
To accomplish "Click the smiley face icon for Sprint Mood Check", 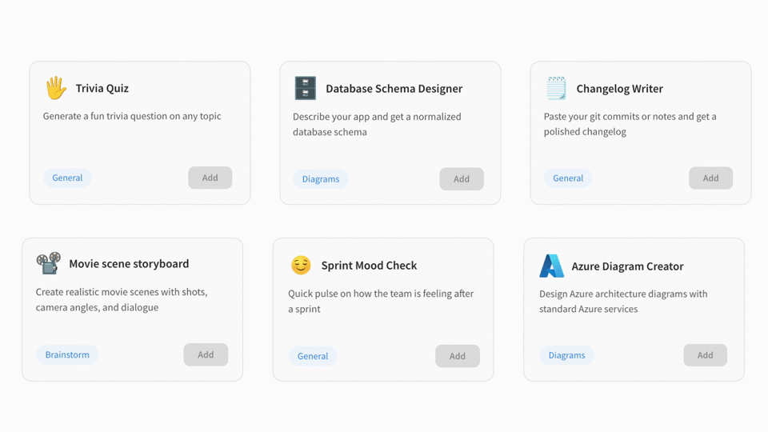I will tap(301, 265).
